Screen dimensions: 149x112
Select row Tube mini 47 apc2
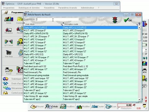[x=81, y=99]
